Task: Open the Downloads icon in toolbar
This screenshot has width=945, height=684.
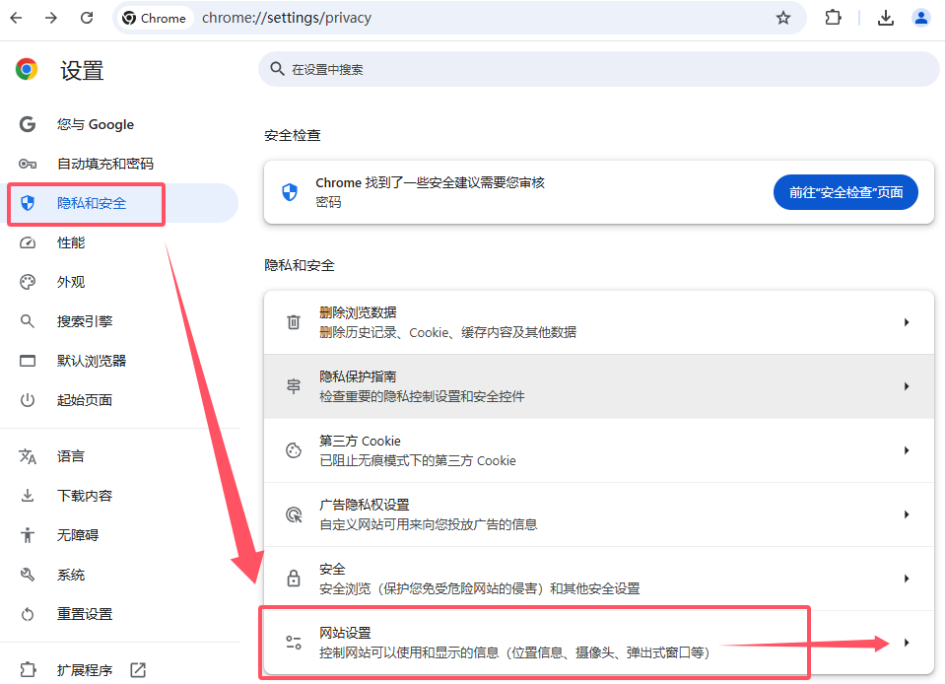Action: click(x=885, y=18)
